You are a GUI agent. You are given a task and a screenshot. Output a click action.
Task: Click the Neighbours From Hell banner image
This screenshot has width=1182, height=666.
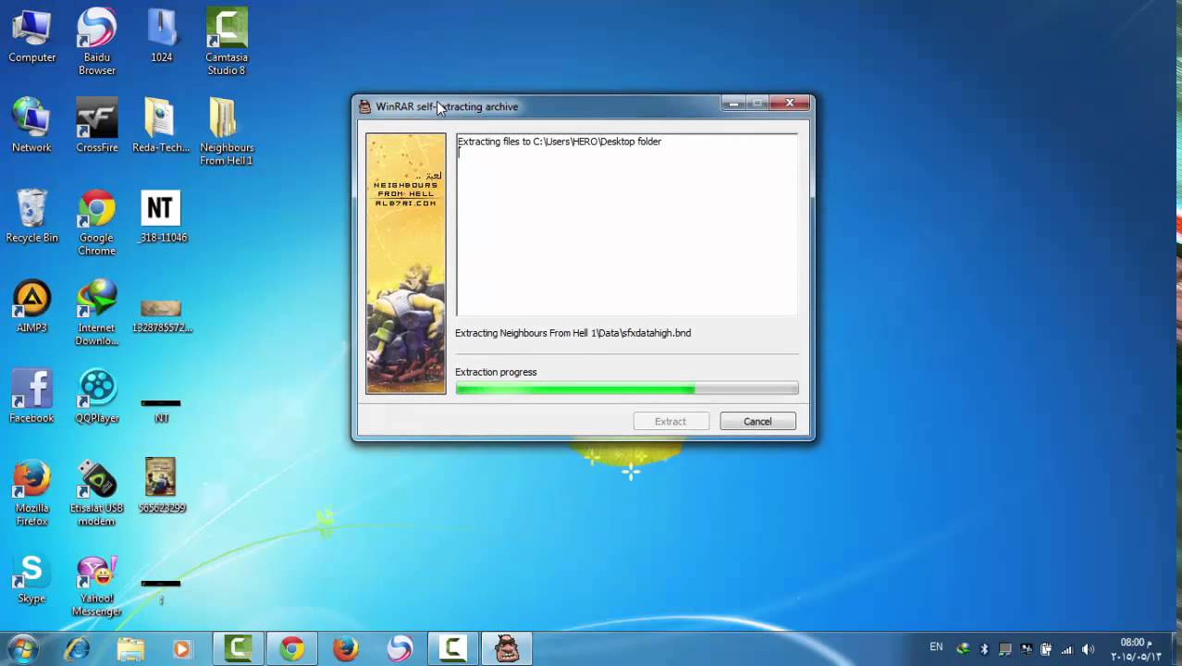point(405,264)
